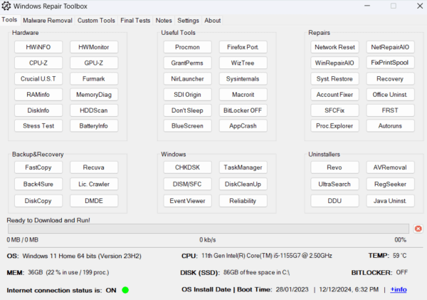Open DMDE
The height and width of the screenshot is (300, 427).
pyautogui.click(x=94, y=201)
